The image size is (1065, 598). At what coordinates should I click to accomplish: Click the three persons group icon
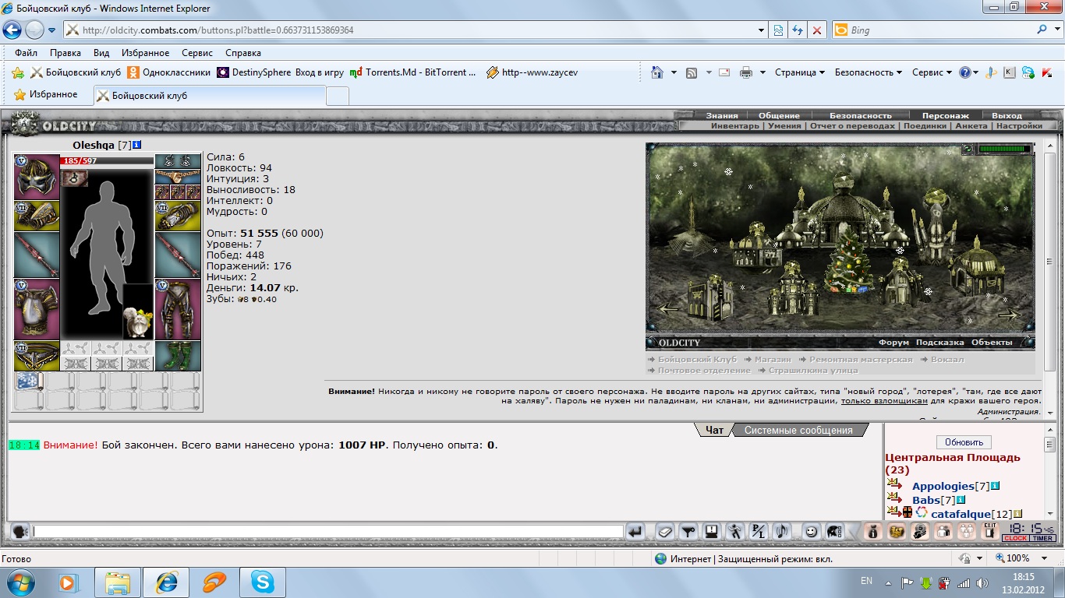(967, 532)
